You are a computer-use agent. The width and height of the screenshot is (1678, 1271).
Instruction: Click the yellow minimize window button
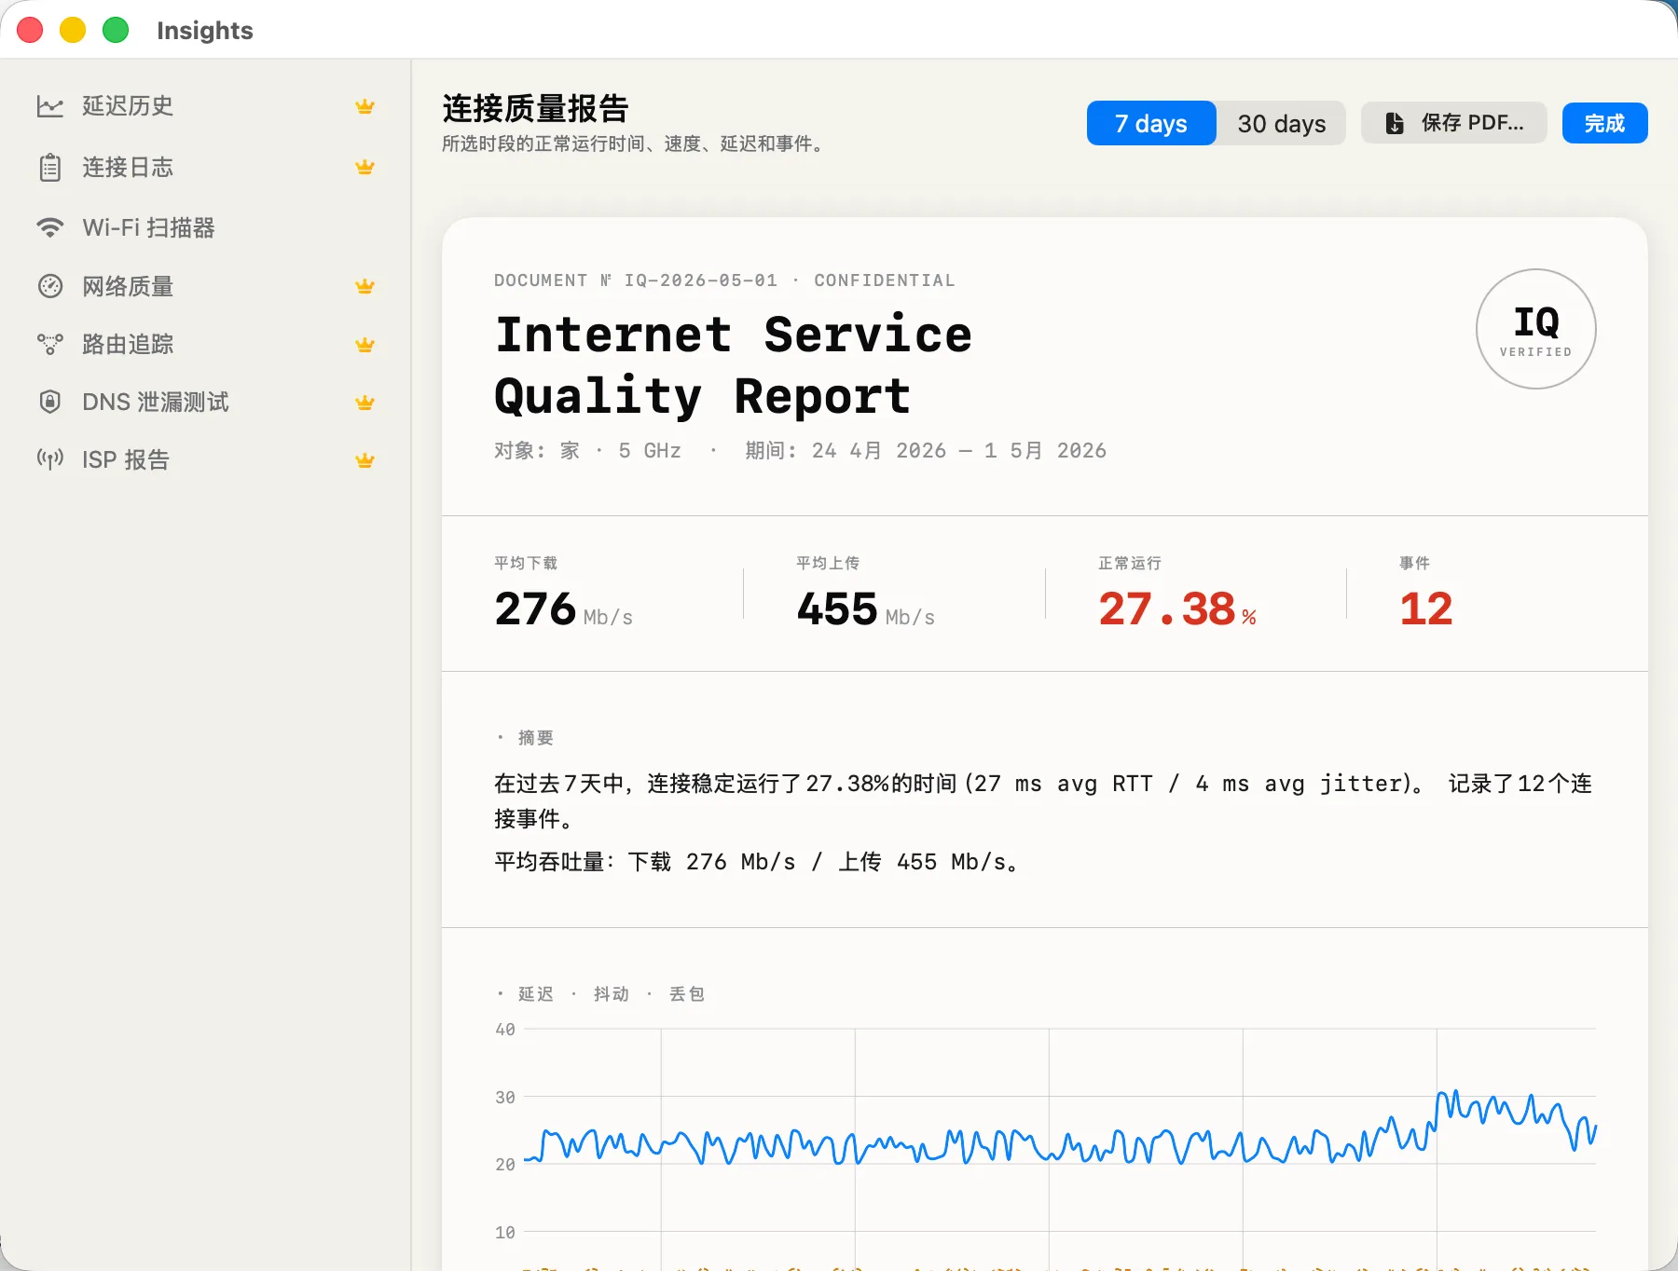[73, 30]
